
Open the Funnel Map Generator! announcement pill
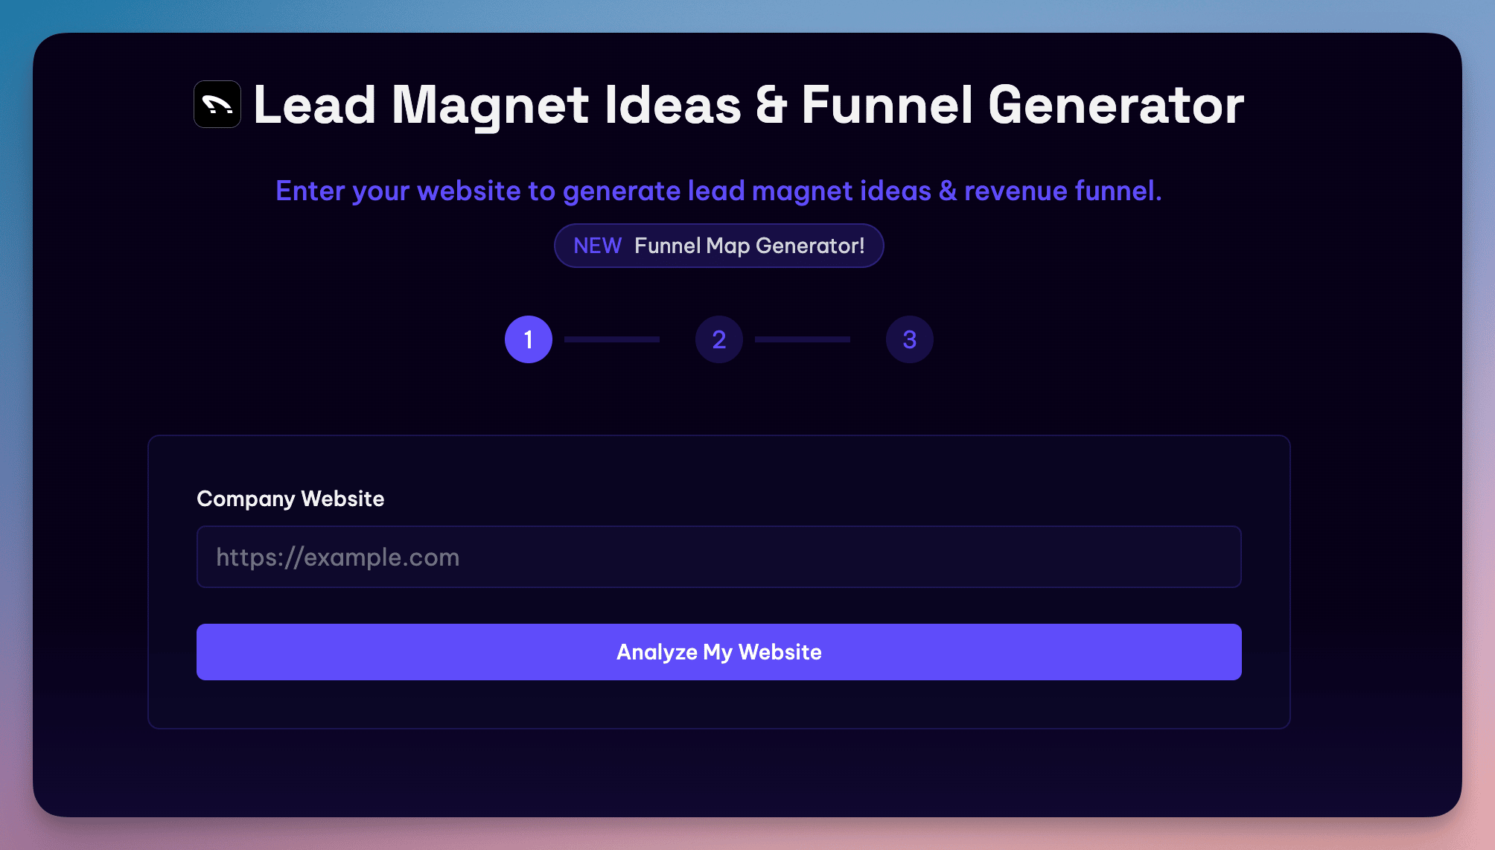[749, 246]
